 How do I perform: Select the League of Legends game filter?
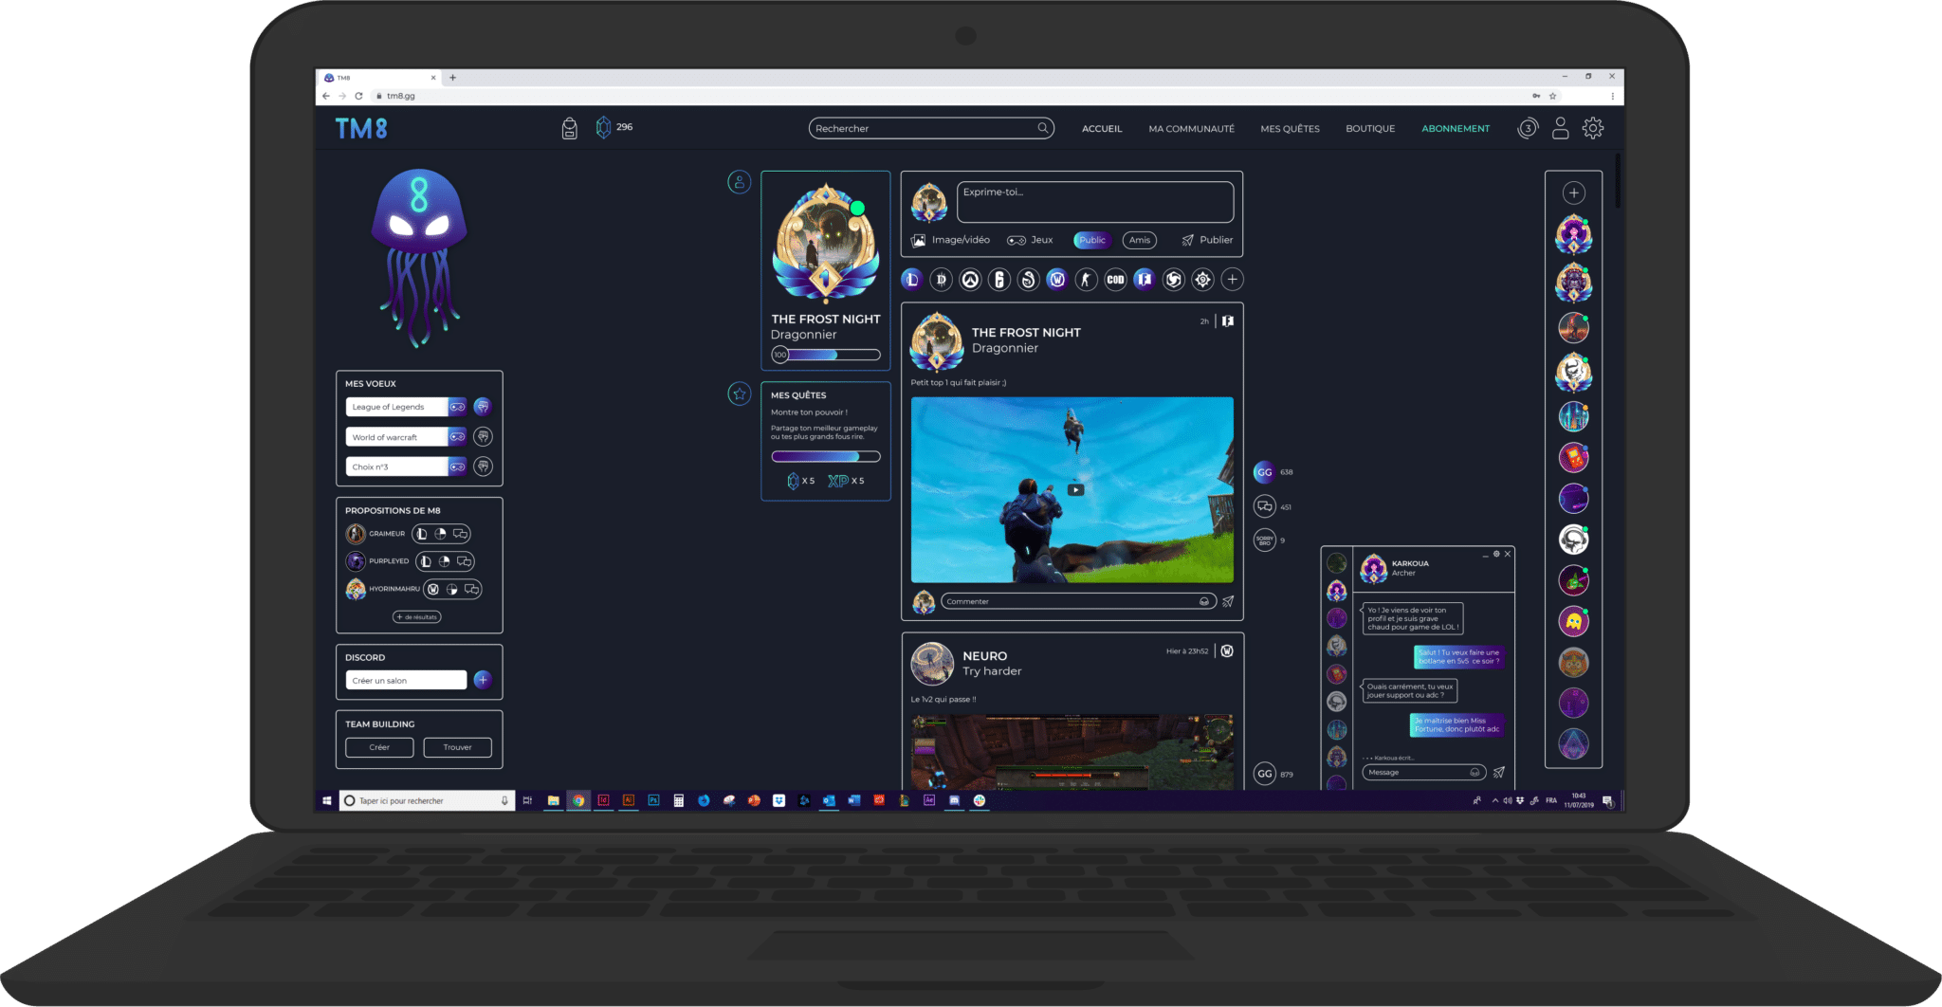coord(911,280)
